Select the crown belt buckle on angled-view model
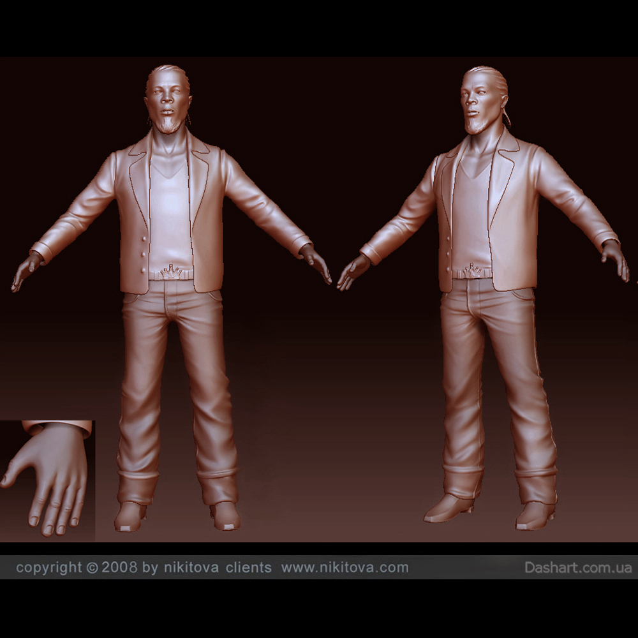 [472, 271]
